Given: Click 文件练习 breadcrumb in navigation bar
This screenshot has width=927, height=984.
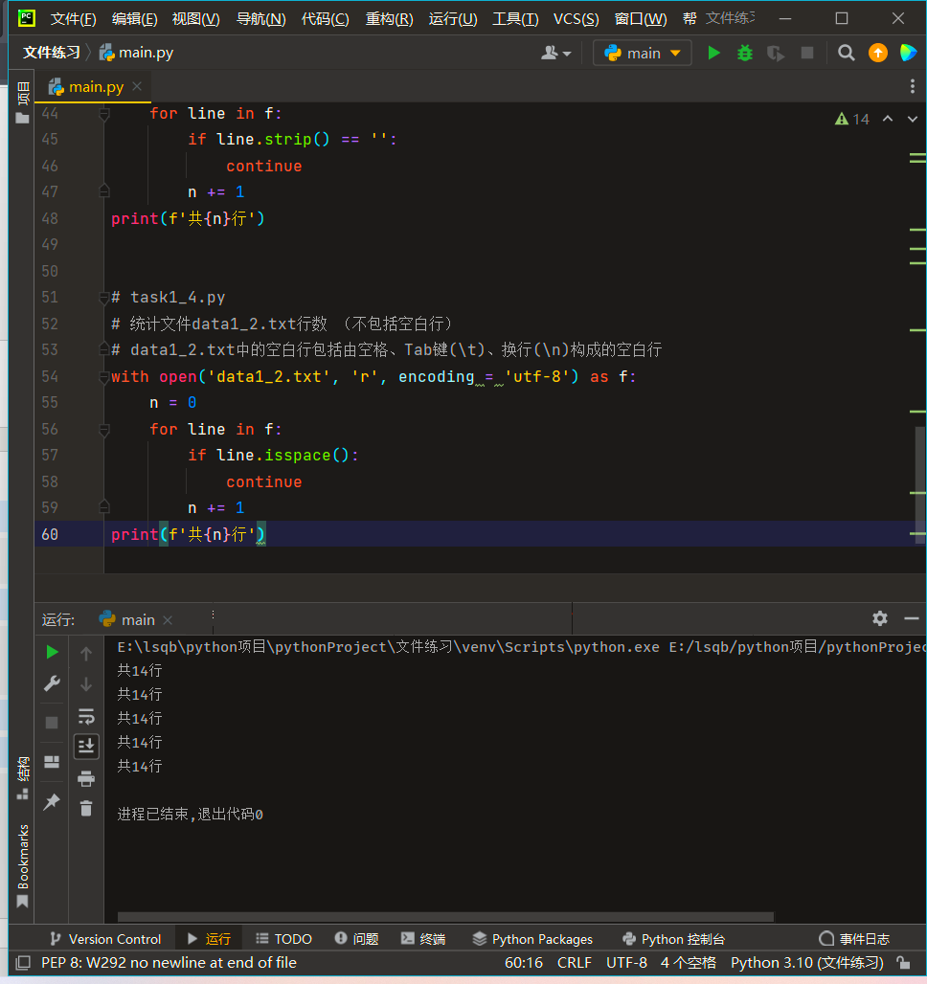Looking at the screenshot, I should (52, 53).
